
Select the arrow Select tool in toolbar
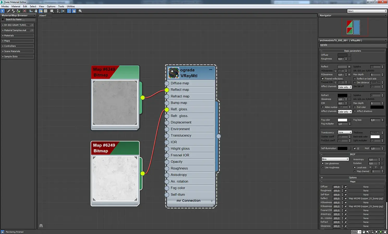click(x=3, y=11)
